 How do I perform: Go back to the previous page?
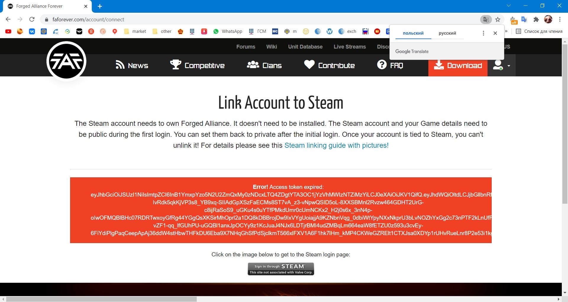[x=8, y=20]
